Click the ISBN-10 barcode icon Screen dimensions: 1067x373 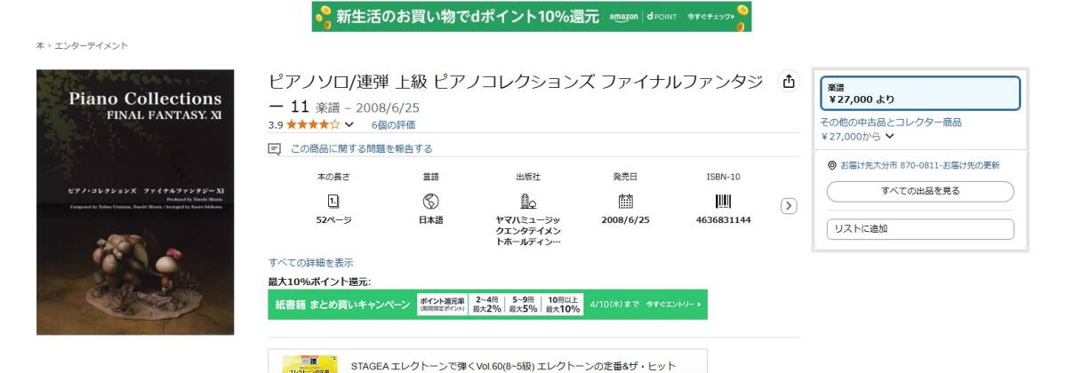point(723,201)
